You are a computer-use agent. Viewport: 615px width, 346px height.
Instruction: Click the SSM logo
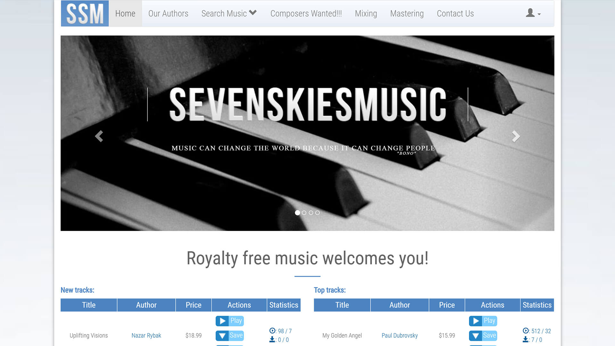coord(85,13)
